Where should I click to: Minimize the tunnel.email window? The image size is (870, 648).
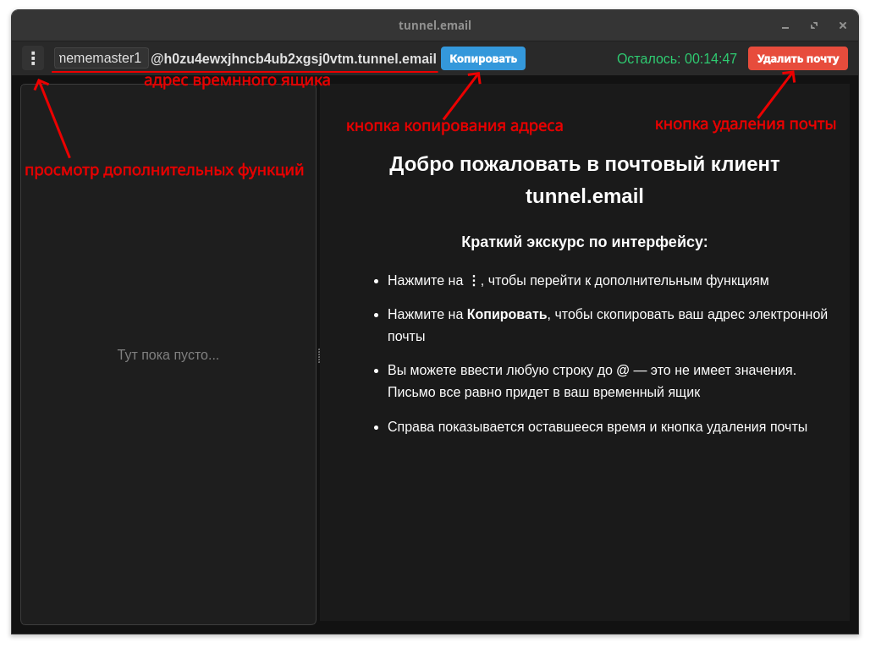click(785, 25)
